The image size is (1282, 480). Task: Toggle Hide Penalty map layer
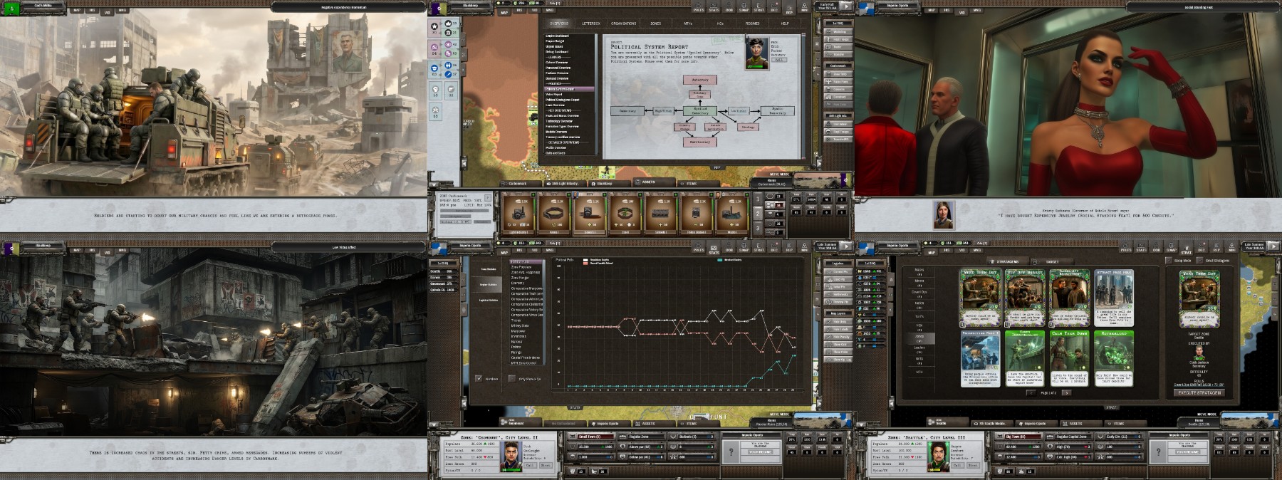(838, 337)
